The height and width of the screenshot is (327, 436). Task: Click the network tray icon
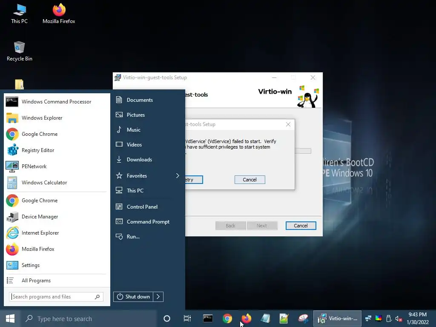(x=368, y=318)
